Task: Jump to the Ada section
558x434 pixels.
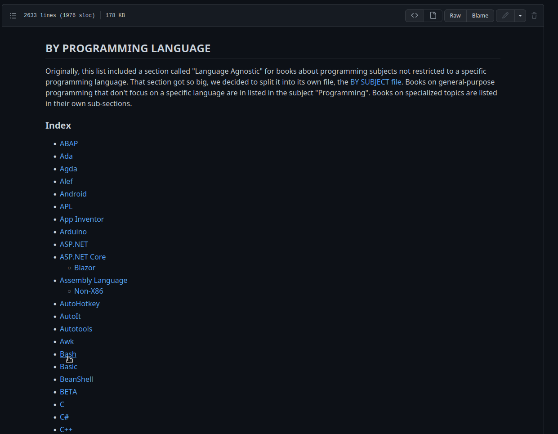Action: click(66, 156)
